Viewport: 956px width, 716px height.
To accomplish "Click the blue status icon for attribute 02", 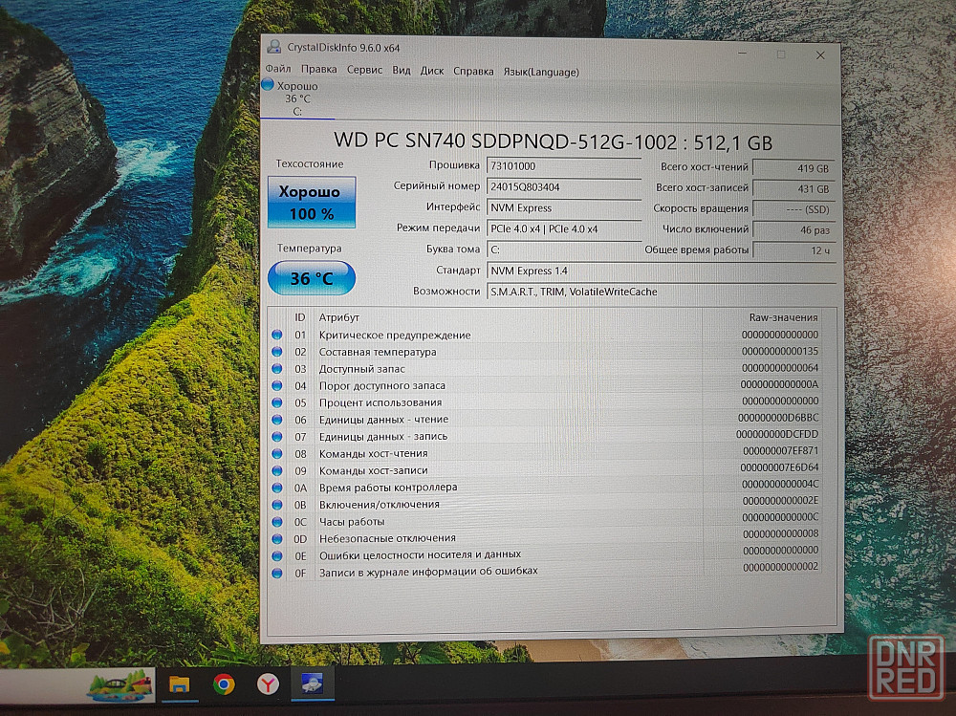I will 277,351.
